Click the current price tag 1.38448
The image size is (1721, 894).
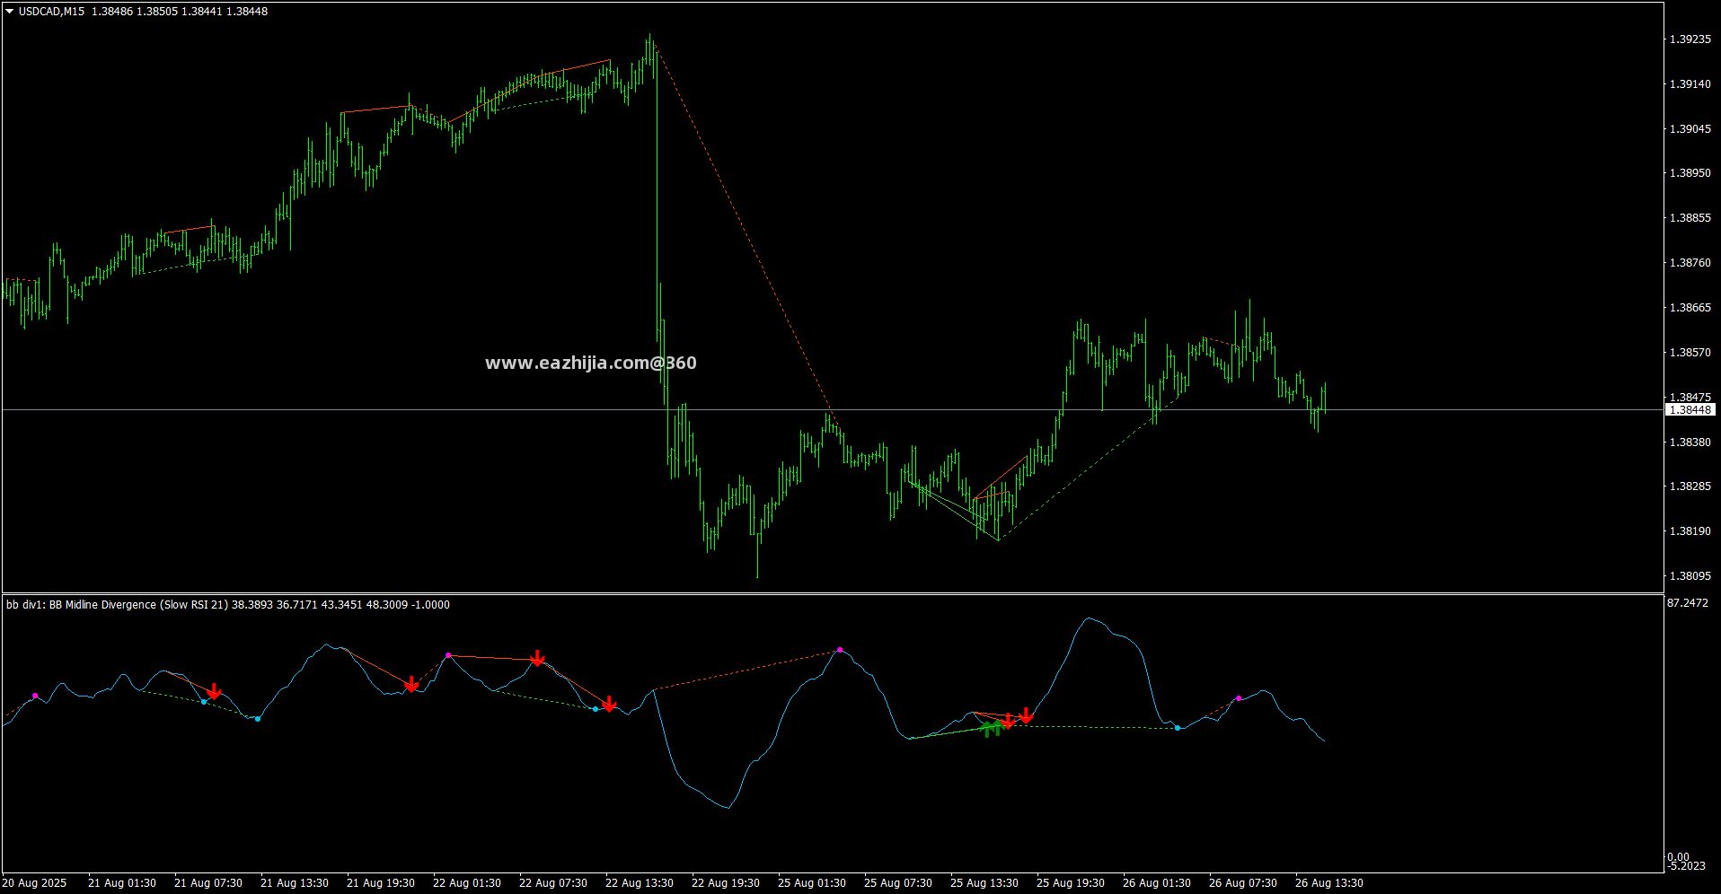[x=1690, y=410]
